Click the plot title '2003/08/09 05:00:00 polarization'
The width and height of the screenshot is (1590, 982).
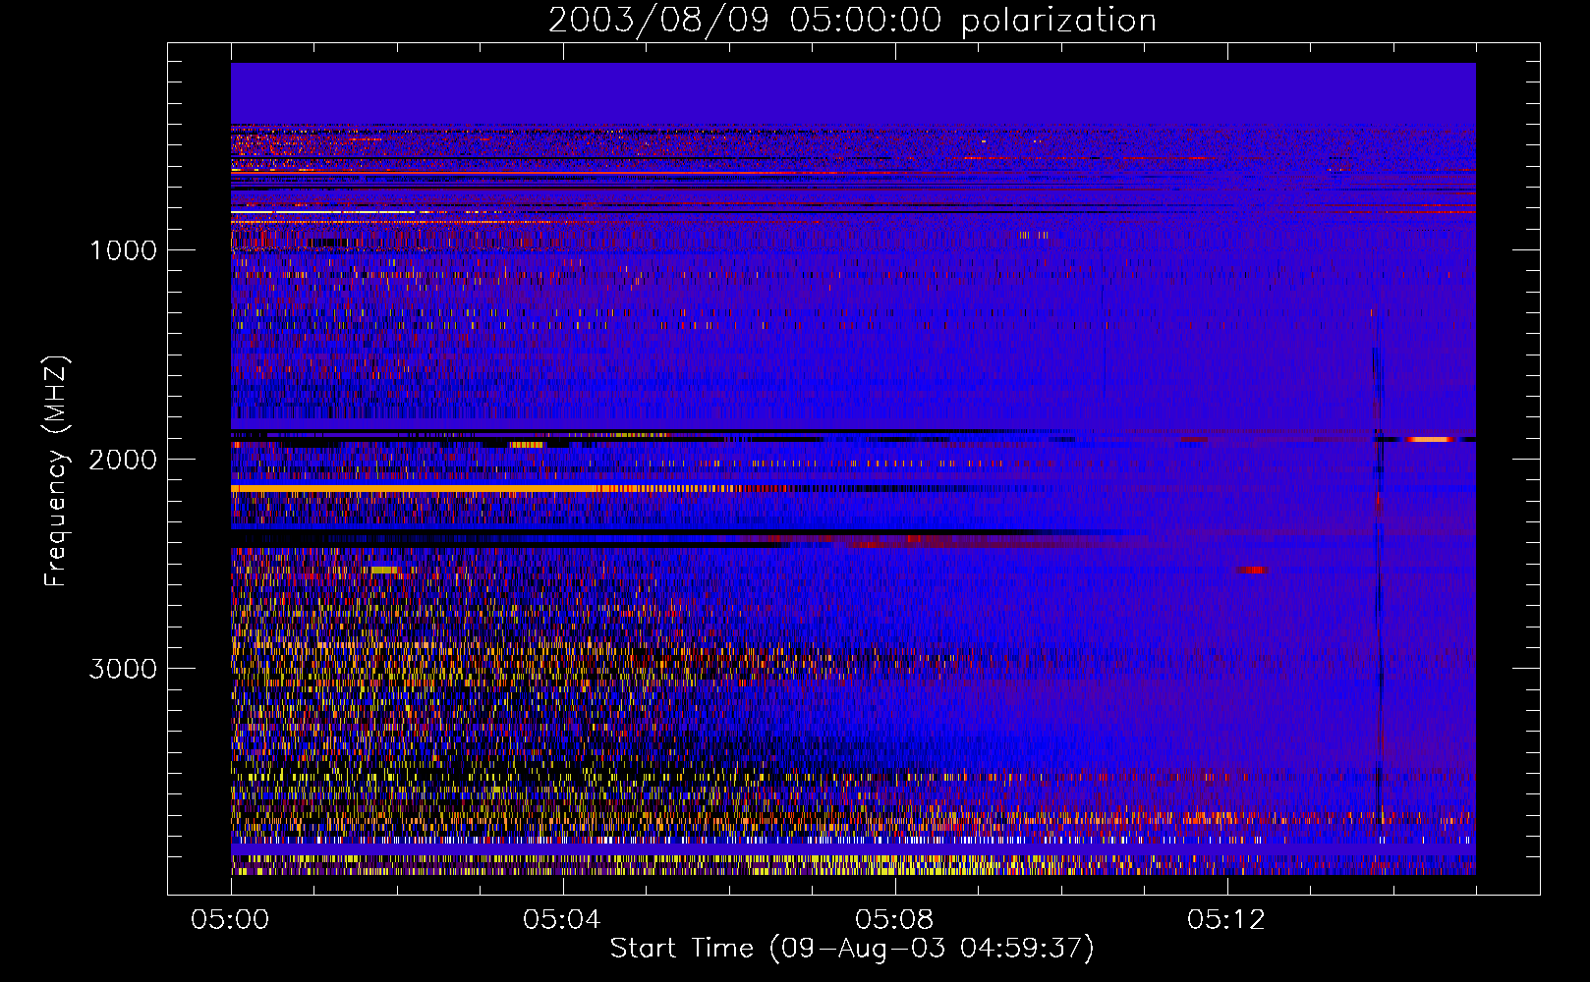coord(852,20)
